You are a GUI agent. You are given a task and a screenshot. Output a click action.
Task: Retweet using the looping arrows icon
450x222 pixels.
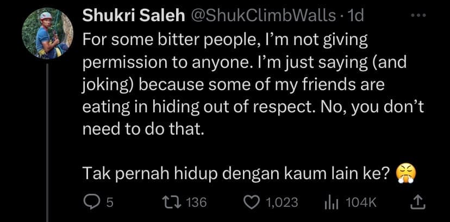pyautogui.click(x=172, y=203)
